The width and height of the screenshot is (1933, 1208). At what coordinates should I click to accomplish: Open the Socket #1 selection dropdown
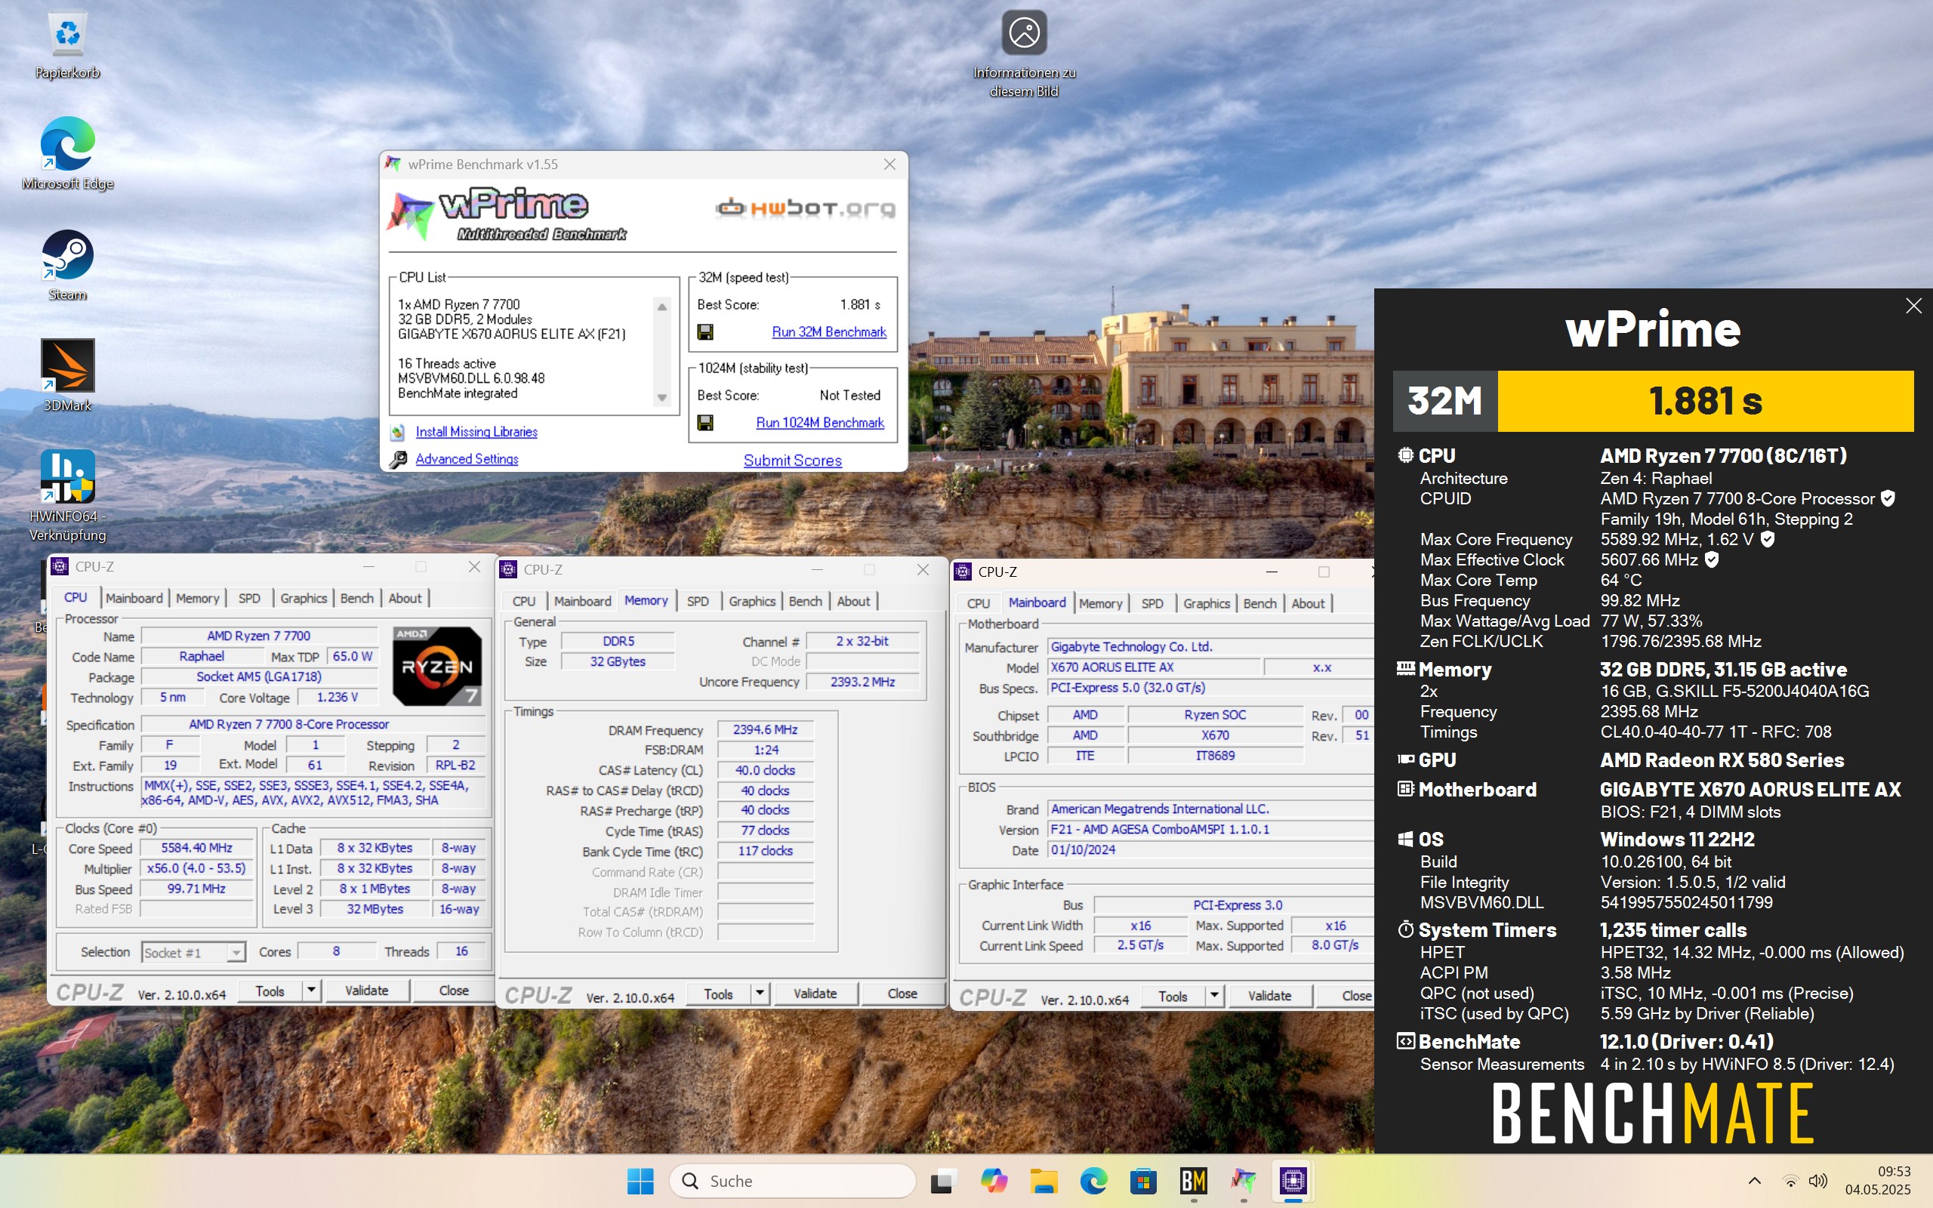point(193,952)
